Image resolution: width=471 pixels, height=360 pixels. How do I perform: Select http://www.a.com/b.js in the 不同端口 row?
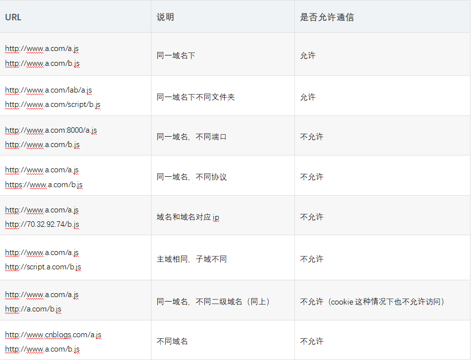43,145
